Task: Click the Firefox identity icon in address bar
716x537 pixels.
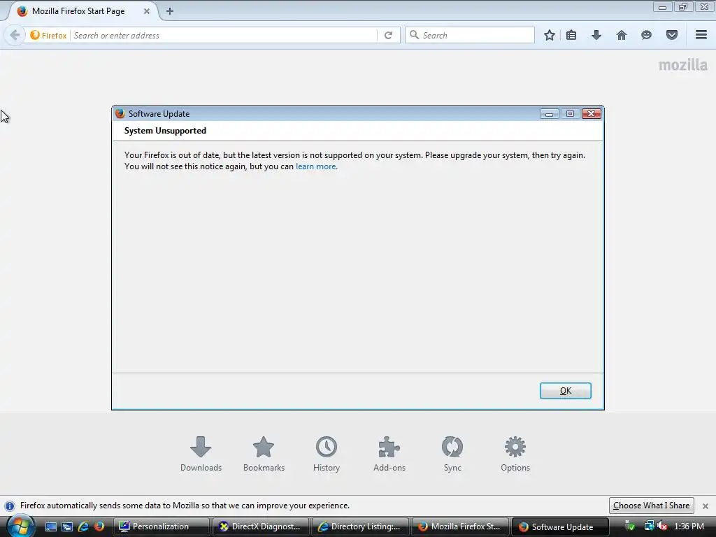Action: [48, 35]
